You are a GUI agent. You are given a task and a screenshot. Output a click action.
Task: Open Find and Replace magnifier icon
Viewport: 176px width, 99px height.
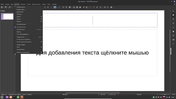pyautogui.click(x=45, y=7)
